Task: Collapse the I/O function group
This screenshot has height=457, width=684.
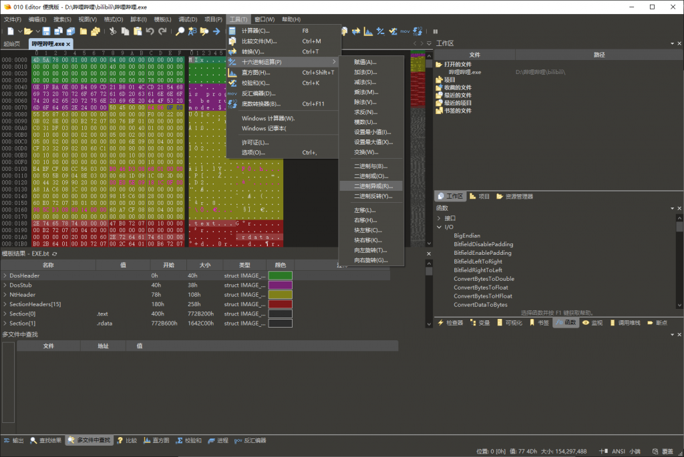Action: point(439,227)
